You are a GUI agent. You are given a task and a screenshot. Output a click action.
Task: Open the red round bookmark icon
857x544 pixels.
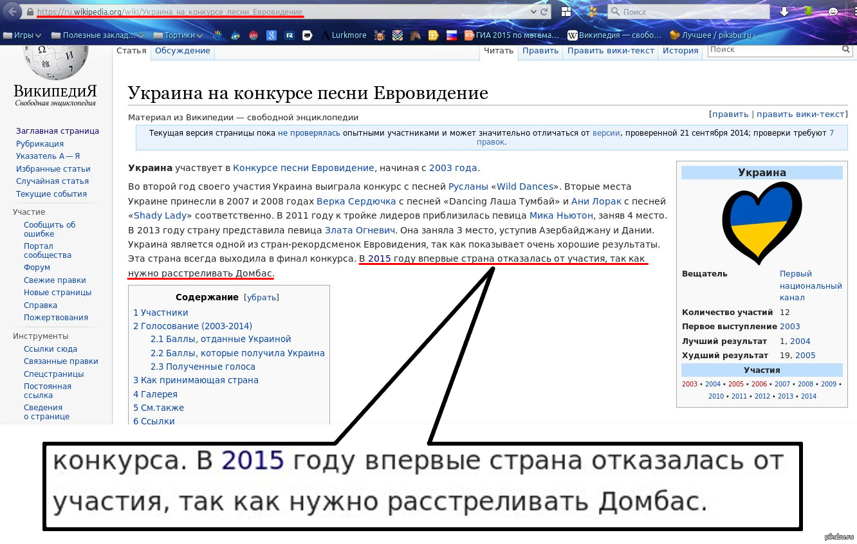point(253,35)
